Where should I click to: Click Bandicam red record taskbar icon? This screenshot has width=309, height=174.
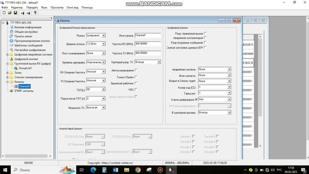[160, 170]
